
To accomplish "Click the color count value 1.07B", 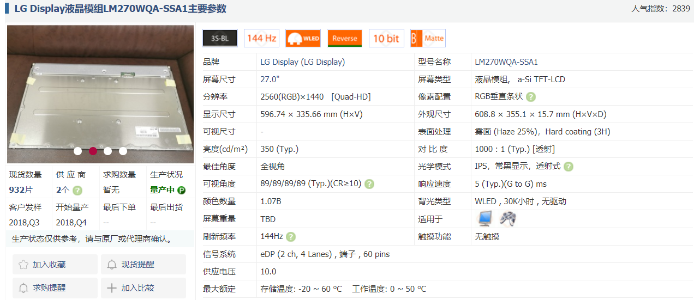I will click(x=271, y=201).
